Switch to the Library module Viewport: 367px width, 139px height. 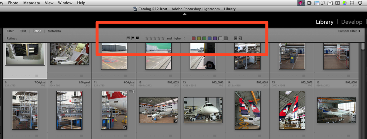tap(324, 22)
